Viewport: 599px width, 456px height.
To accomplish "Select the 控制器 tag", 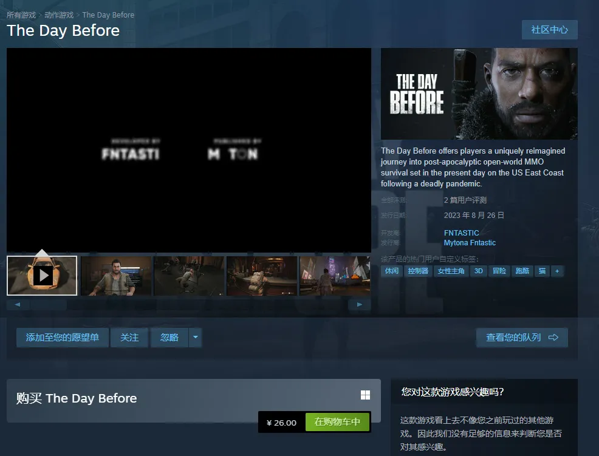I will pos(419,271).
